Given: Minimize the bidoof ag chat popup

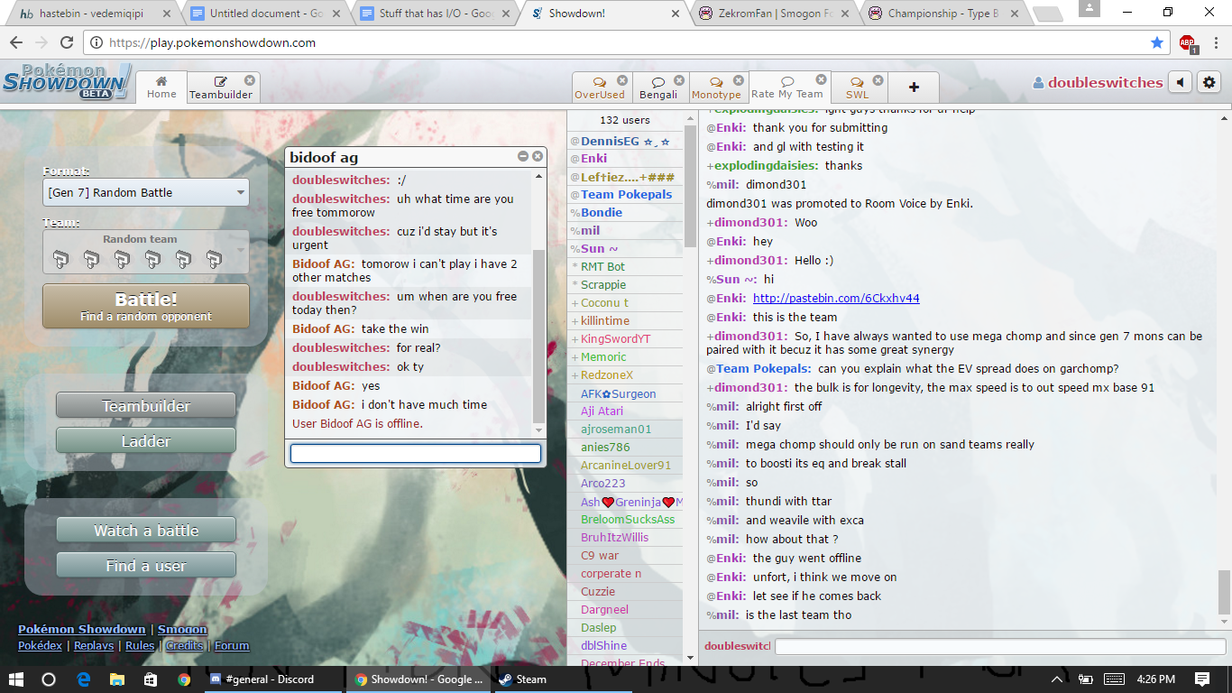Looking at the screenshot, I should [x=523, y=157].
